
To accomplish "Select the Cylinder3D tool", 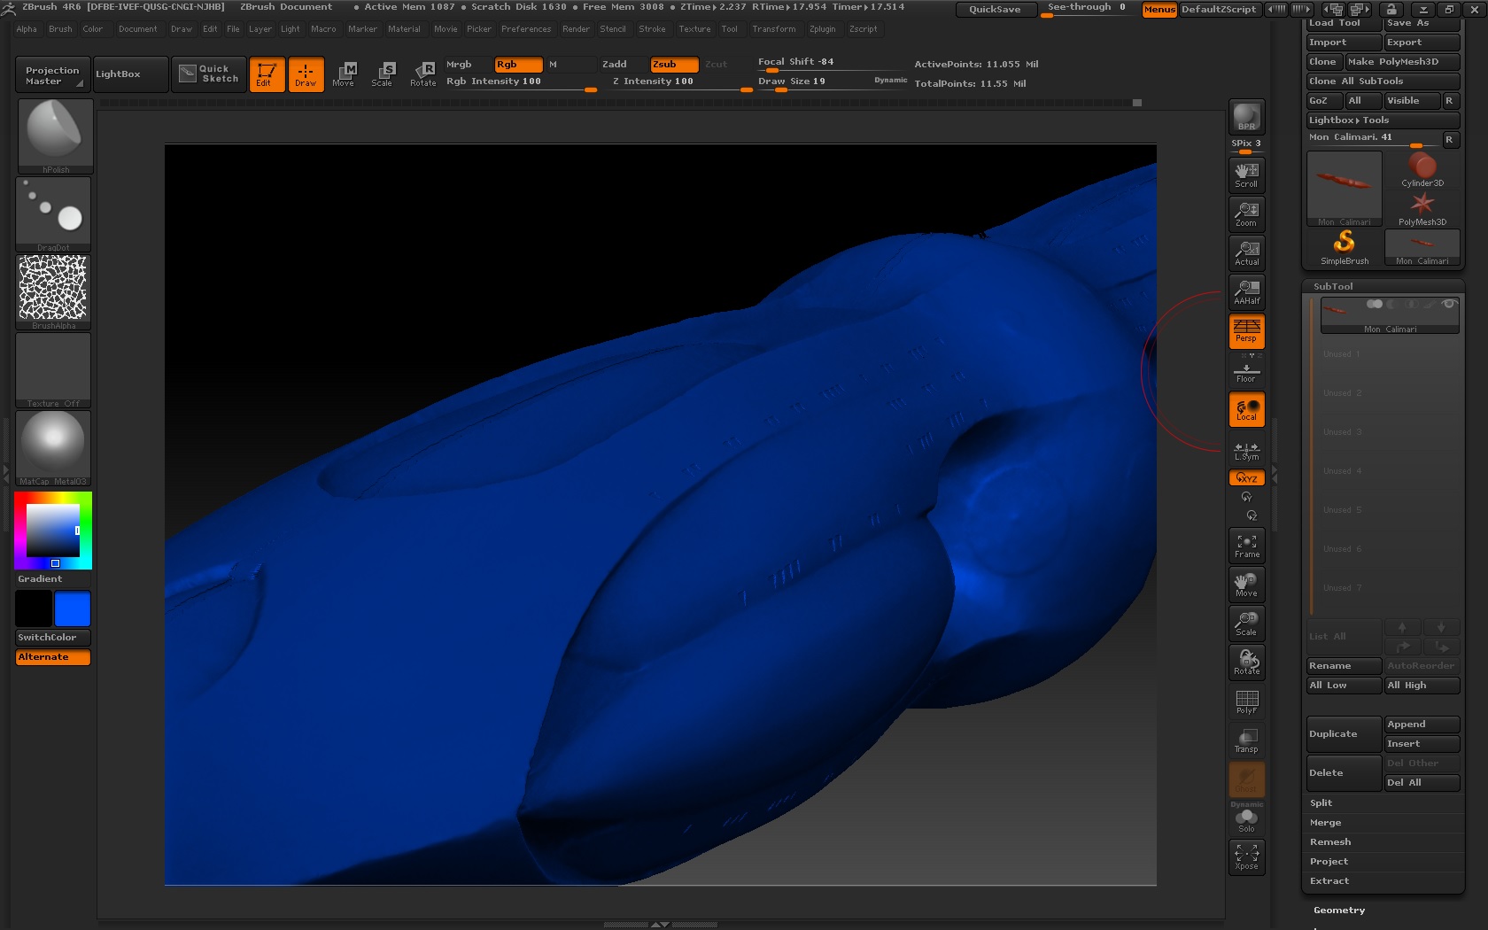I will 1422,168.
